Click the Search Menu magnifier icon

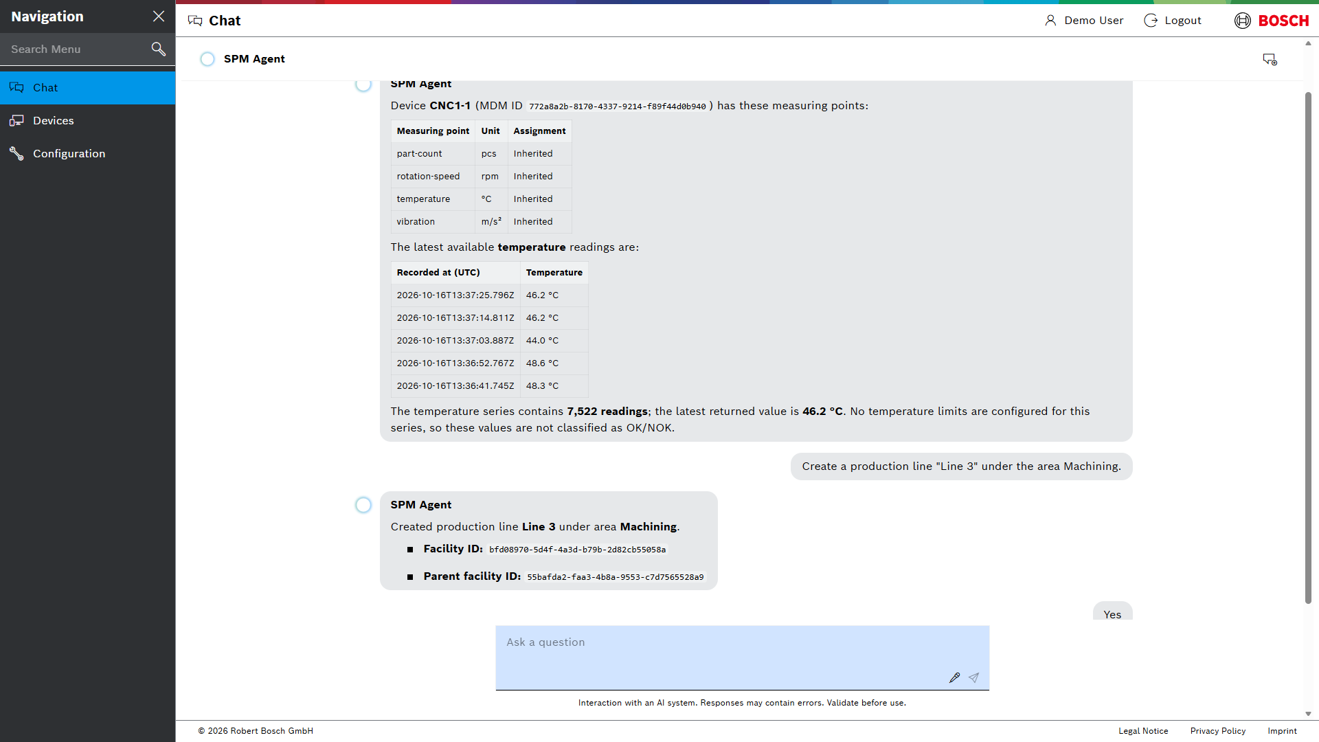click(x=159, y=49)
